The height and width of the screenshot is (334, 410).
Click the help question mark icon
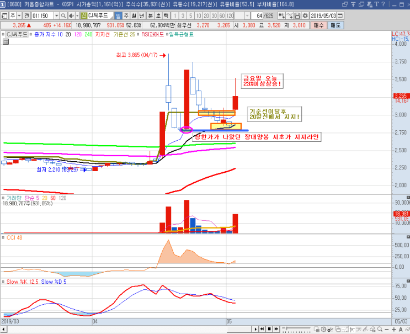(383, 4)
